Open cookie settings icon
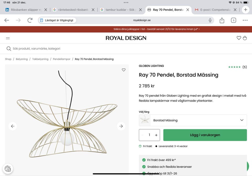The image size is (252, 176). (8, 169)
